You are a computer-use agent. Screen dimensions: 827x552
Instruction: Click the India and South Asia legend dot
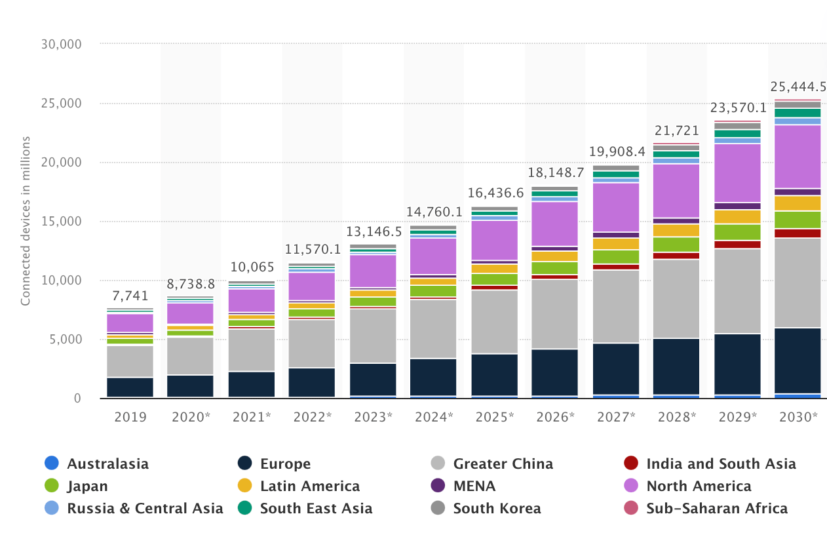click(632, 463)
